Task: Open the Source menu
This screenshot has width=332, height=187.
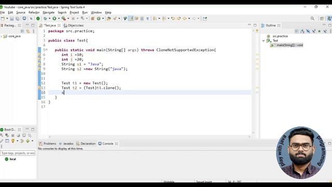Action: [21, 12]
